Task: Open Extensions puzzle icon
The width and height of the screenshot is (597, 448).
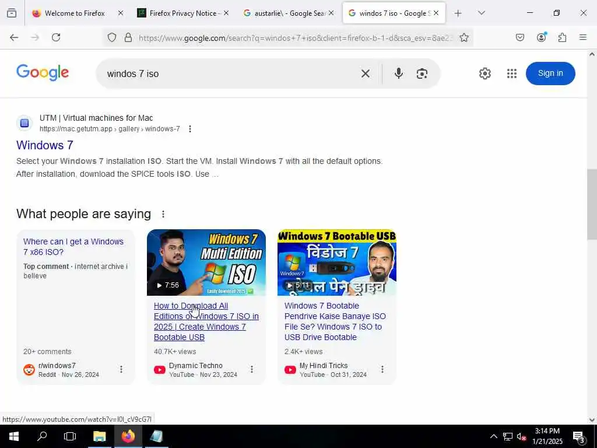Action: (562, 37)
